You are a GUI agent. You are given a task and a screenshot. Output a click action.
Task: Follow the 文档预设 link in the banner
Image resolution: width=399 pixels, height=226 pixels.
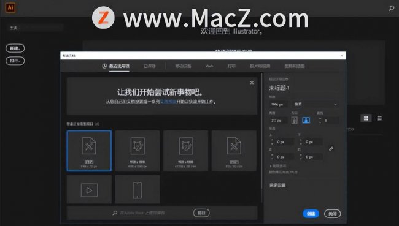[x=168, y=102]
